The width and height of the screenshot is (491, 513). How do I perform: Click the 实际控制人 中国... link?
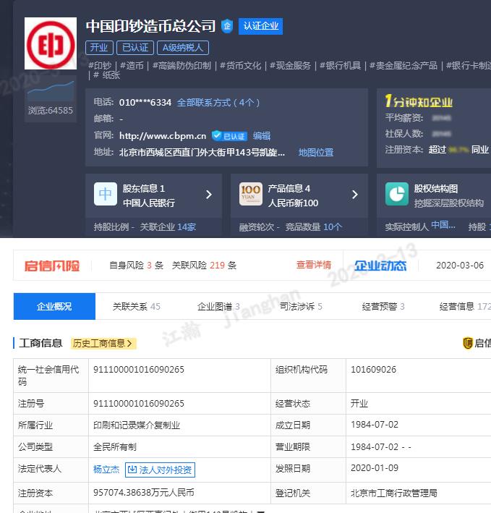(443, 225)
